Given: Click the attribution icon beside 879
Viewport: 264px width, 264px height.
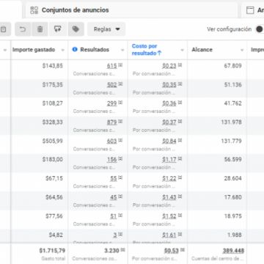Looking at the screenshot, I should tap(120, 122).
